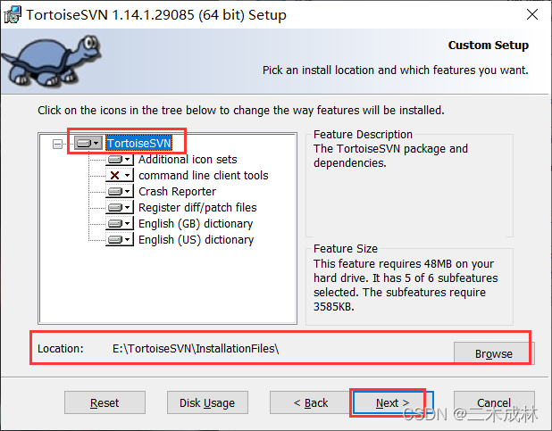Open install-state dropdown for Register diff/patch files
The height and width of the screenshot is (431, 552).
[x=120, y=208]
